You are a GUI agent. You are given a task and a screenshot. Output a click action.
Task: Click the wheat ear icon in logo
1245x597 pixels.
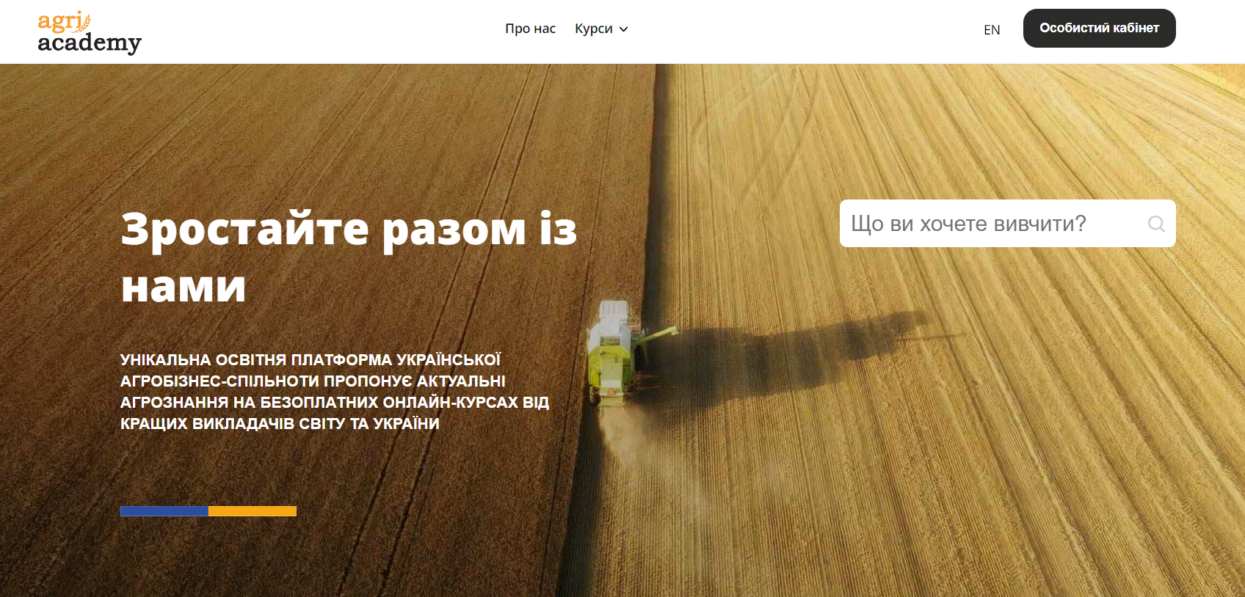coord(86,21)
